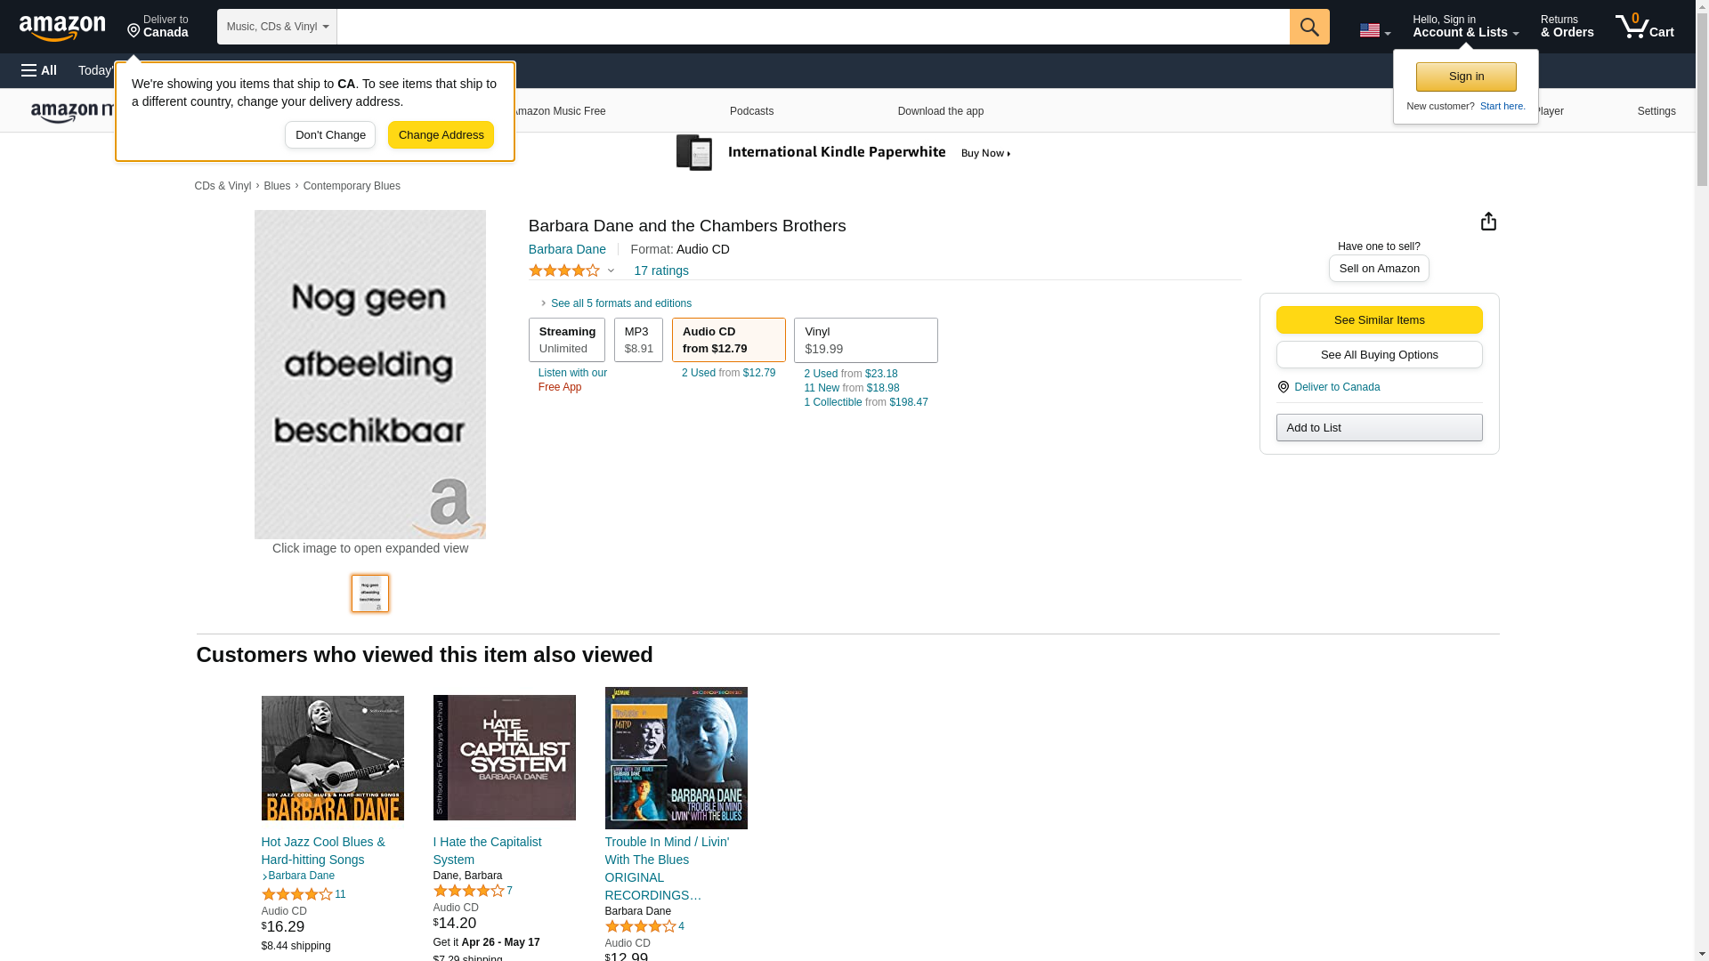The height and width of the screenshot is (961, 1709).
Task: Select the Streaming Unlimited format option
Action: tap(566, 340)
